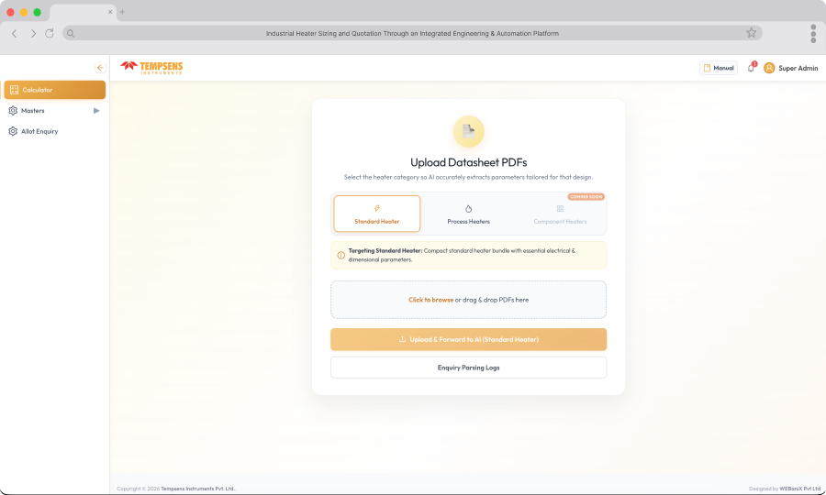
Task: Open Enquiry Parsing Logs
Action: (x=468, y=368)
